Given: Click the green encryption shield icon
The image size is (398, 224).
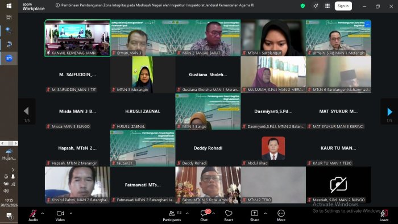Looking at the screenshot, I should (302, 6).
